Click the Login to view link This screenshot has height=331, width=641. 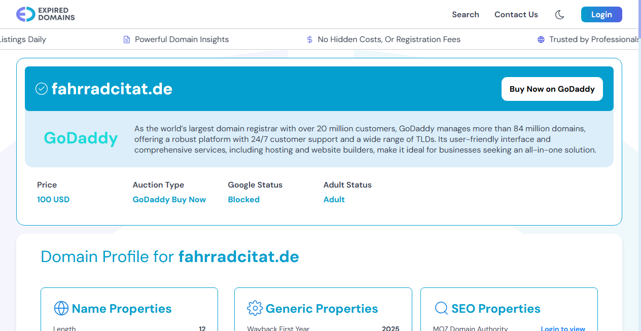563,328
